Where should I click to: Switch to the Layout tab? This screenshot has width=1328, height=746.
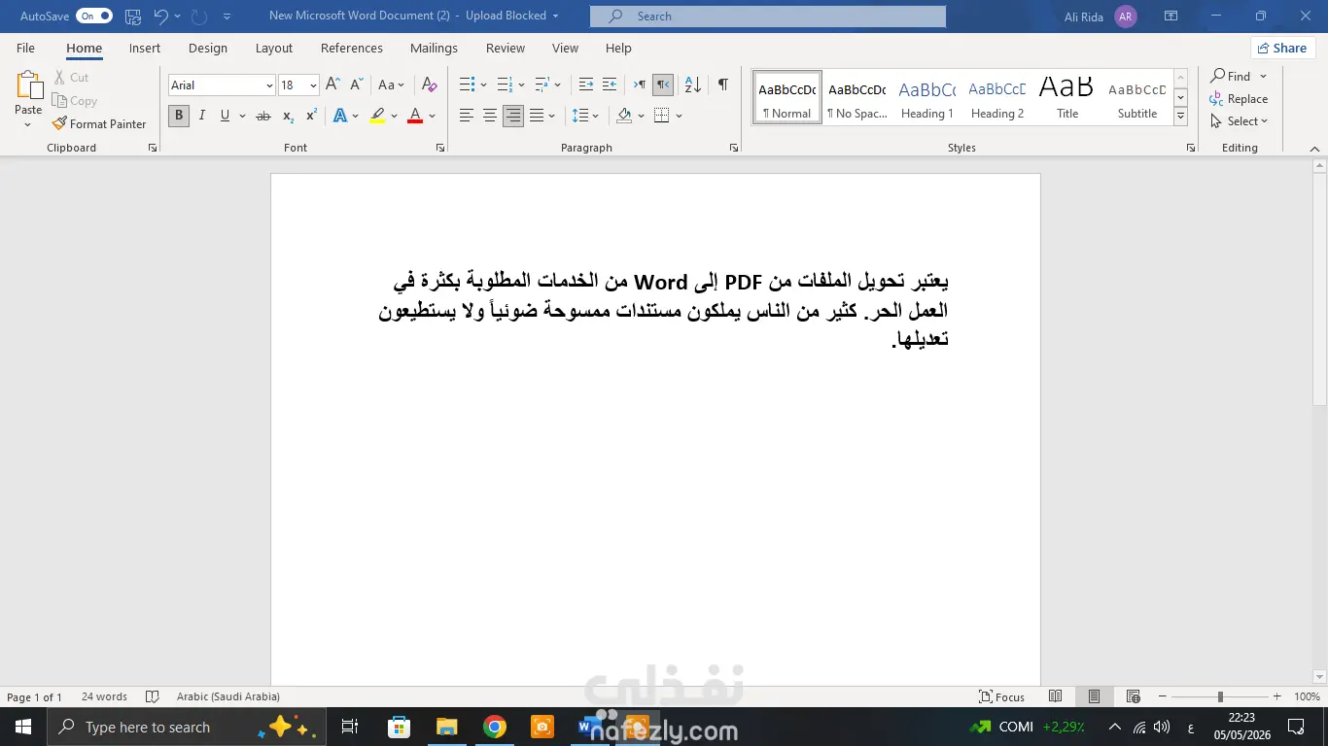pos(274,48)
